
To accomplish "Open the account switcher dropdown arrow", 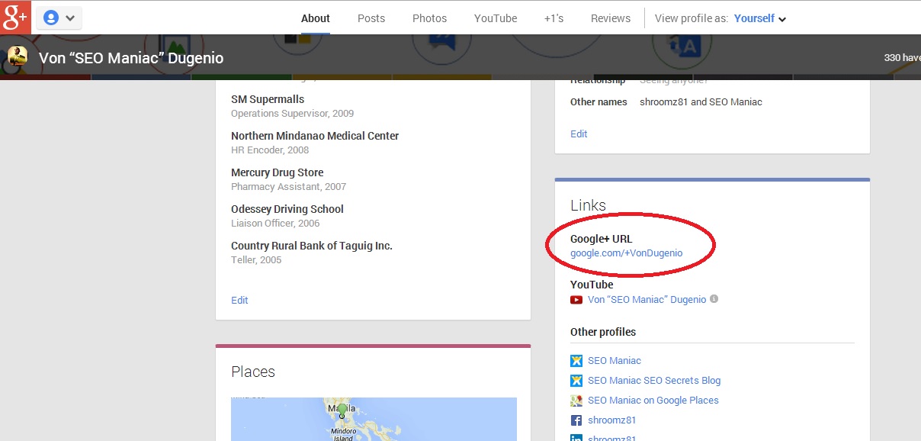I will (x=70, y=17).
